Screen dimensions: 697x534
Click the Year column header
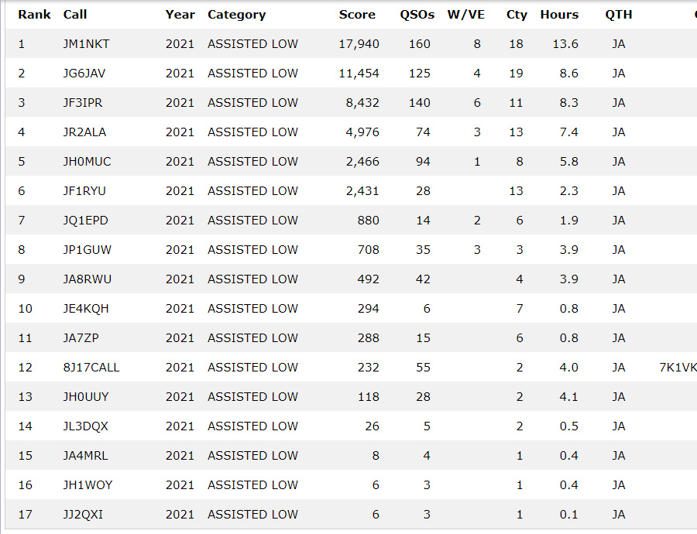pyautogui.click(x=180, y=15)
